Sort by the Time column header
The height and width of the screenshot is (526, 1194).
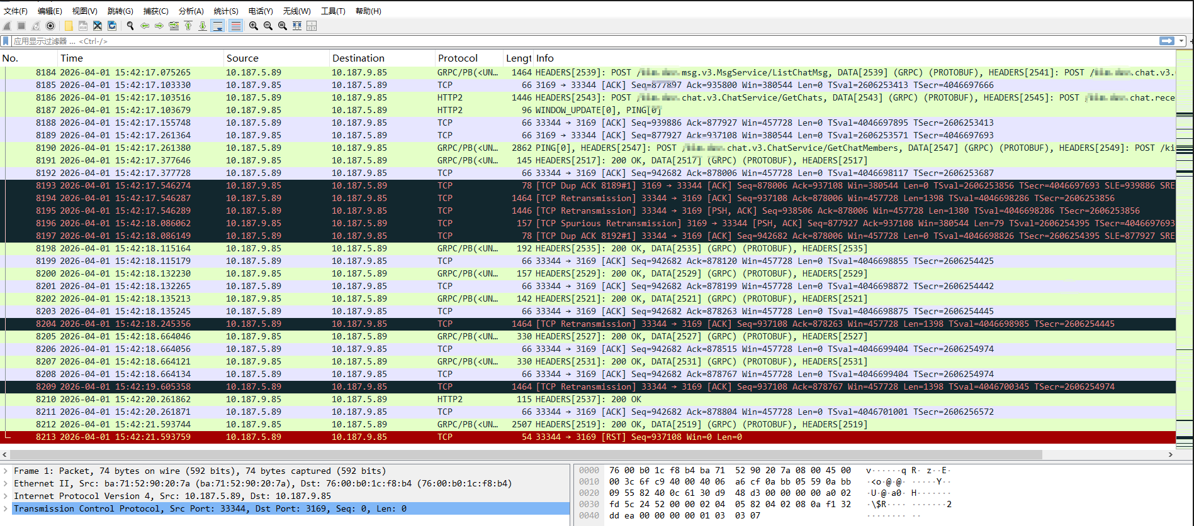click(x=141, y=58)
